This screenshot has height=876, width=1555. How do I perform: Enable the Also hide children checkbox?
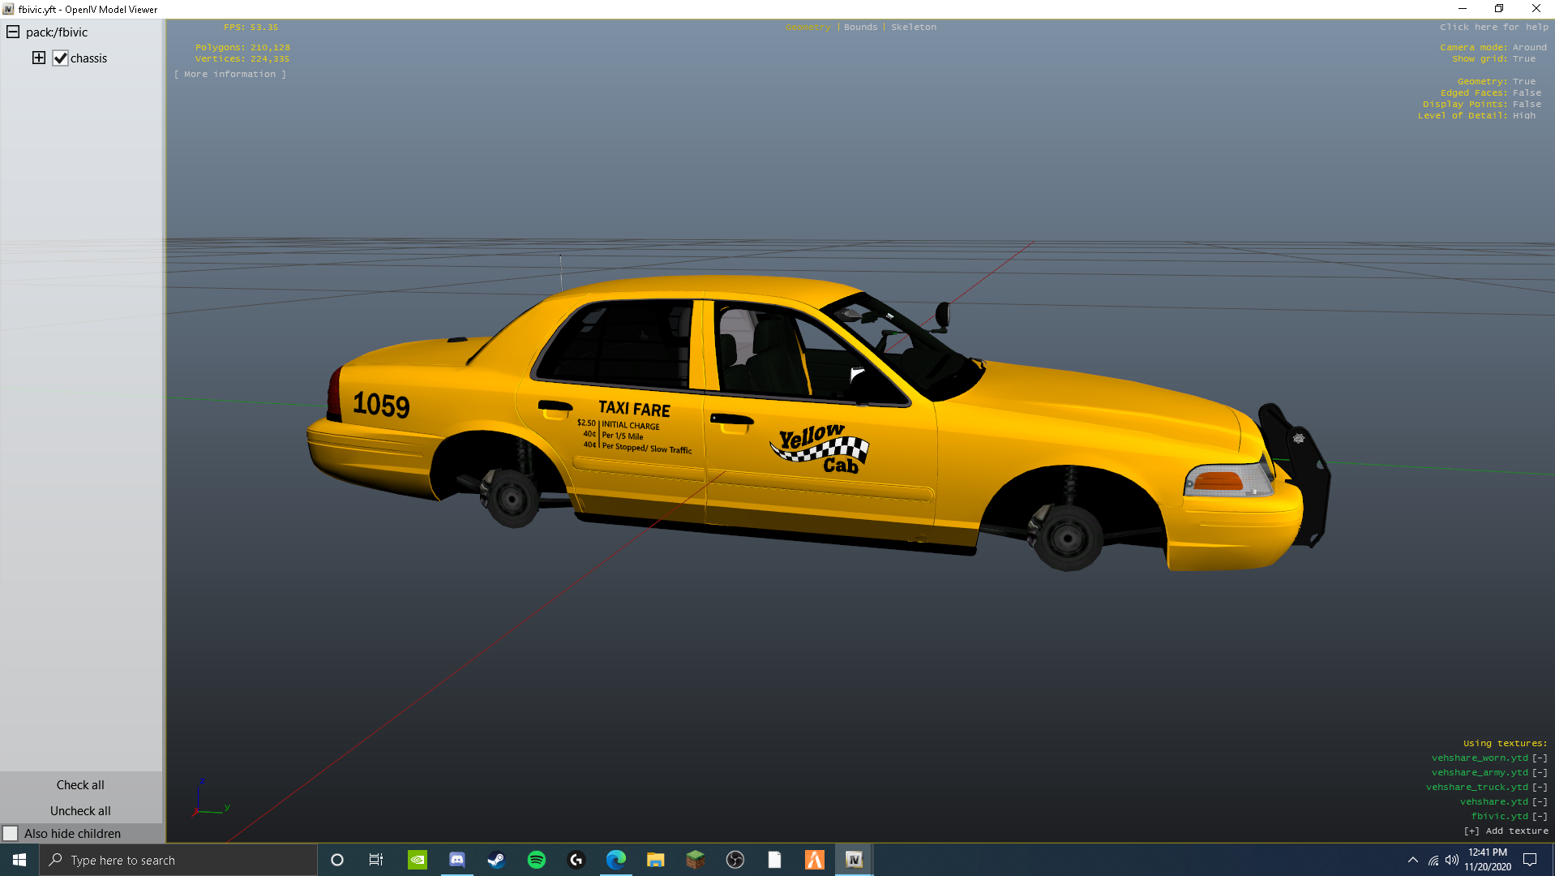pos(11,833)
